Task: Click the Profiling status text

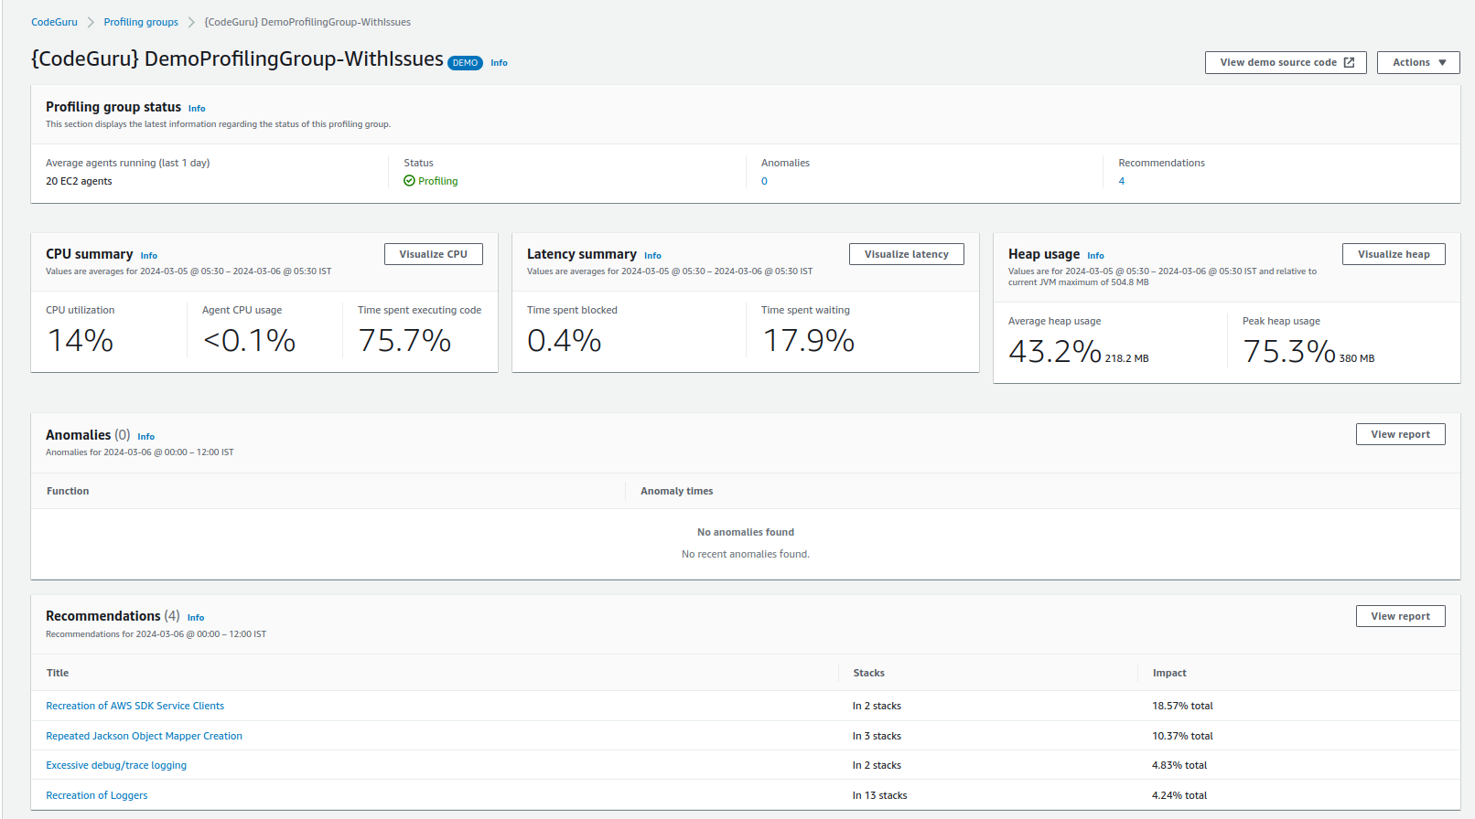Action: [x=438, y=181]
